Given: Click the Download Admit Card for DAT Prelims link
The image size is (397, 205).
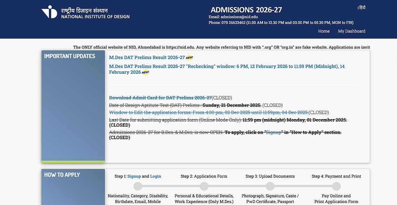Looking at the screenshot, I should [160, 98].
